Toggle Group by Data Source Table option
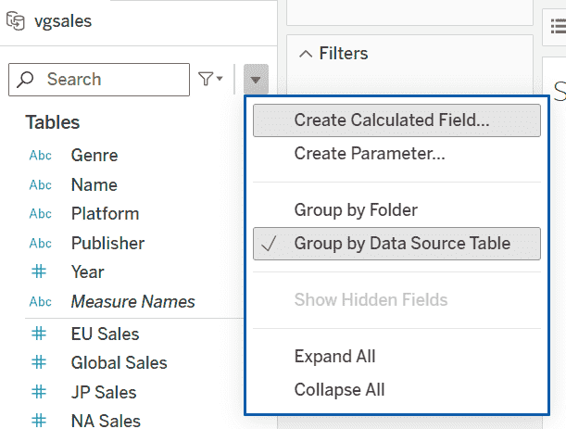 click(x=401, y=244)
